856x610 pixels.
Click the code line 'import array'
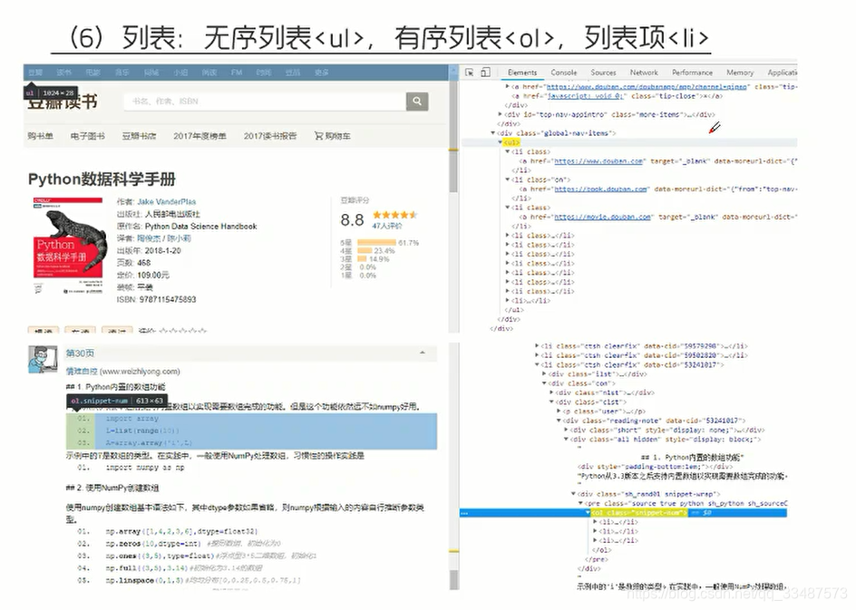[x=132, y=419]
